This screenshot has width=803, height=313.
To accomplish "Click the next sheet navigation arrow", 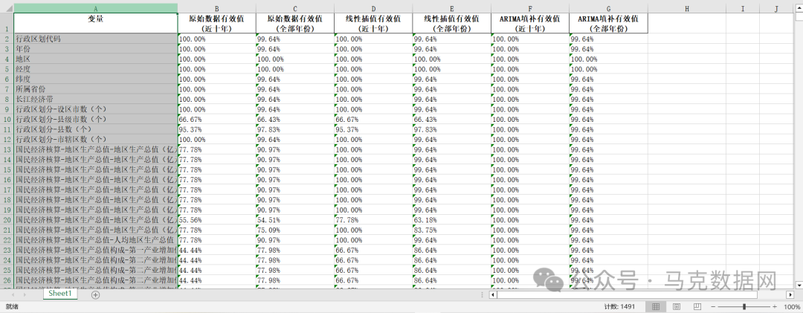I will coord(24,294).
